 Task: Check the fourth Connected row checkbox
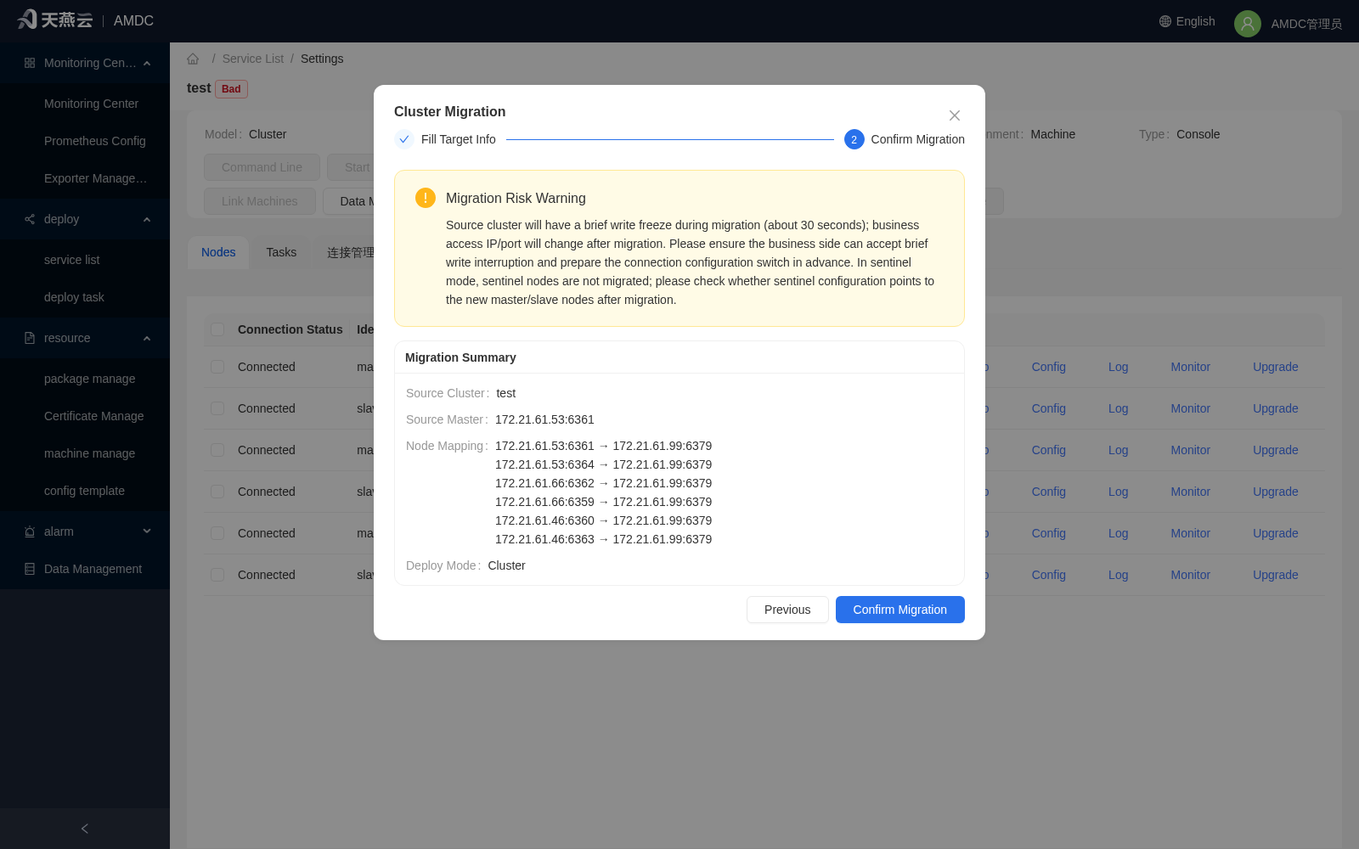click(x=217, y=492)
